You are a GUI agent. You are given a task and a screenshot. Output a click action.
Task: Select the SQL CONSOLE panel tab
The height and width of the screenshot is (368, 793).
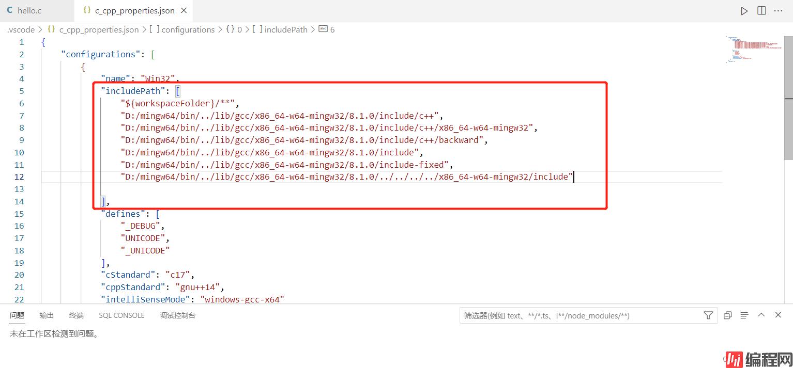click(121, 315)
